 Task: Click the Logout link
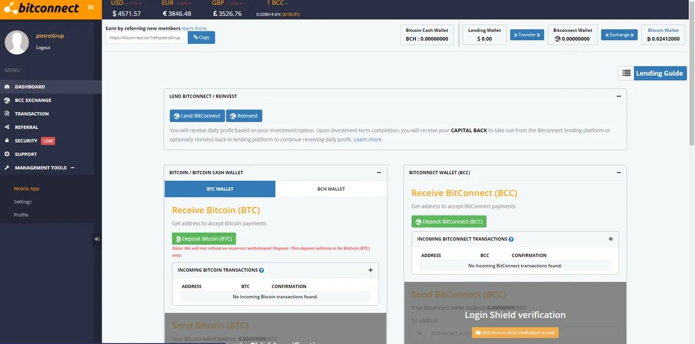click(x=43, y=48)
